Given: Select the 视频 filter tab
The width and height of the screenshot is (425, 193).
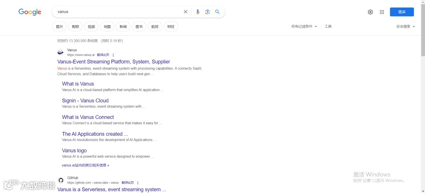Looking at the screenshot, I should (91, 27).
